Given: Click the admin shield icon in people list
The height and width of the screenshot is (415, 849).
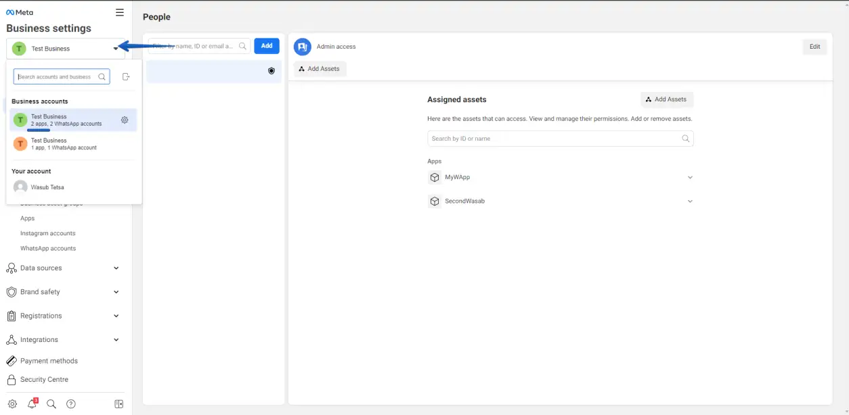Looking at the screenshot, I should pos(271,71).
